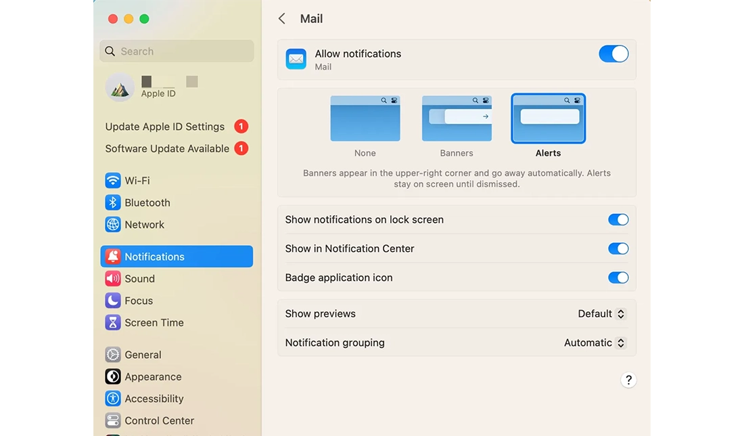Viewport: 744px width, 436px height.
Task: Expand Notification grouping Automatic dropdown
Action: click(x=595, y=343)
